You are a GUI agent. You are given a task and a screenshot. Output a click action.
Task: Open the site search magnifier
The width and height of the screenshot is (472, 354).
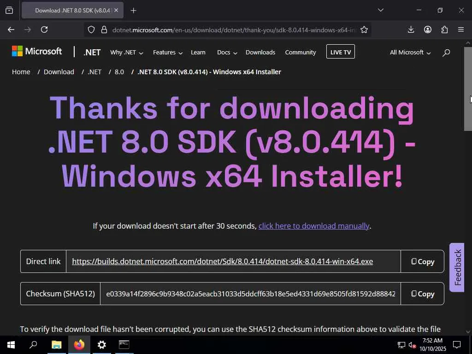pos(446,53)
